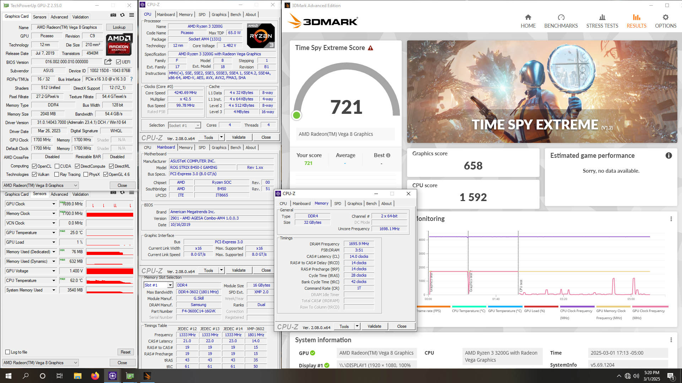Image resolution: width=682 pixels, height=383 pixels.
Task: Click Time Spy Extreme banner image
Action: click(x=542, y=91)
